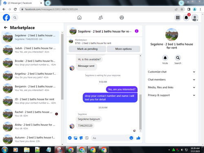Open the Groups icon in top navigation
204x153 pixels.
click(122, 18)
